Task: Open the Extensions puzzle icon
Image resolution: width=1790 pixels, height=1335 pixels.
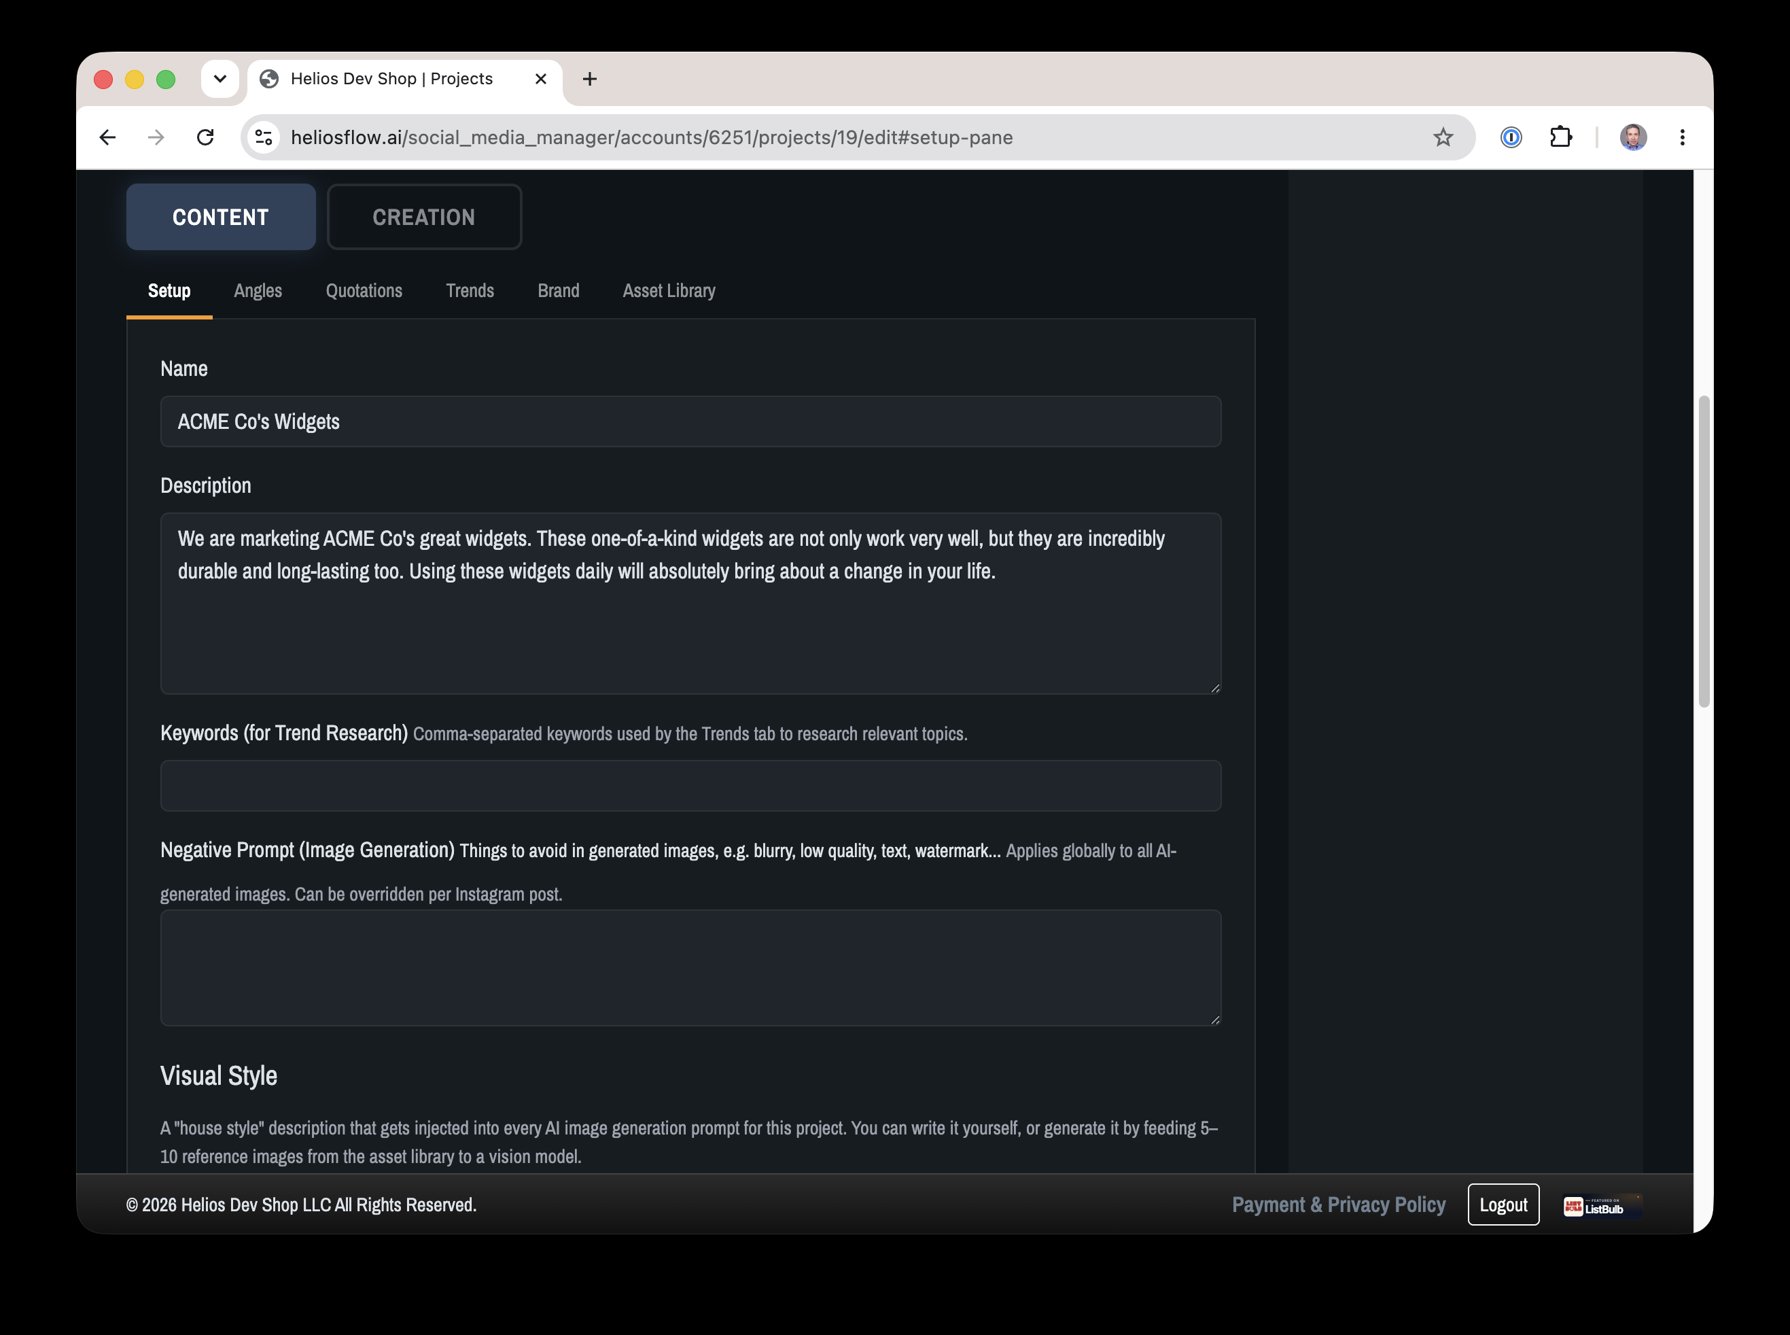Action: coord(1560,137)
